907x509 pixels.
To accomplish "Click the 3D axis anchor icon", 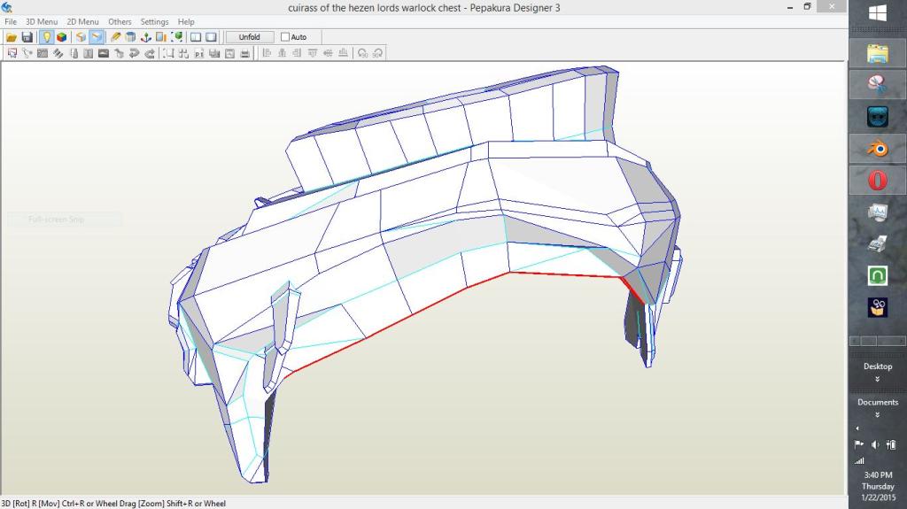I will point(146,37).
